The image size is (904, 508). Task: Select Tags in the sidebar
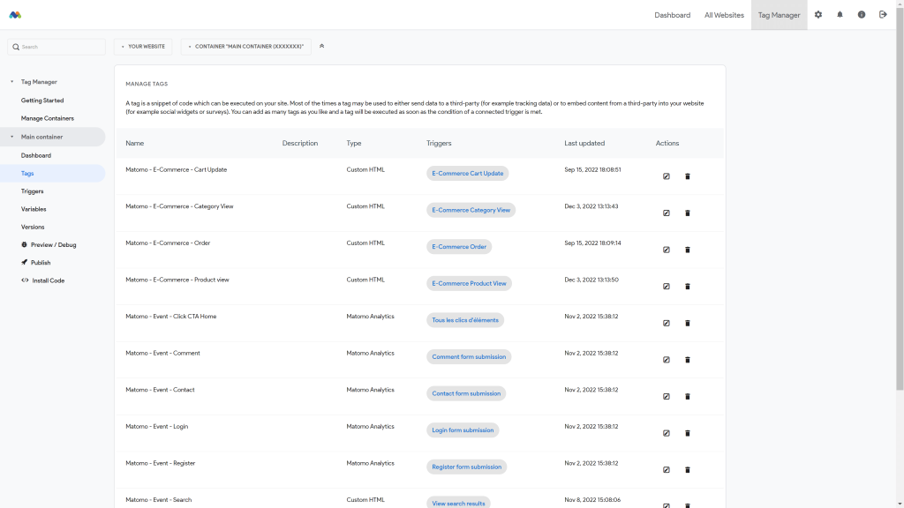[52, 174]
